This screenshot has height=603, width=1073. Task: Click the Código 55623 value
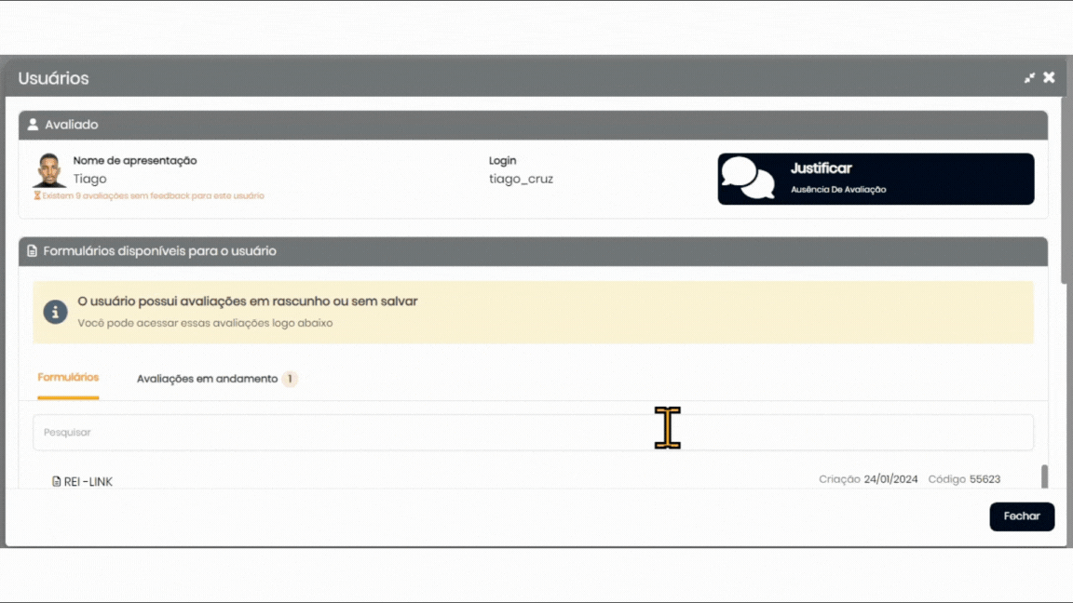tap(985, 479)
